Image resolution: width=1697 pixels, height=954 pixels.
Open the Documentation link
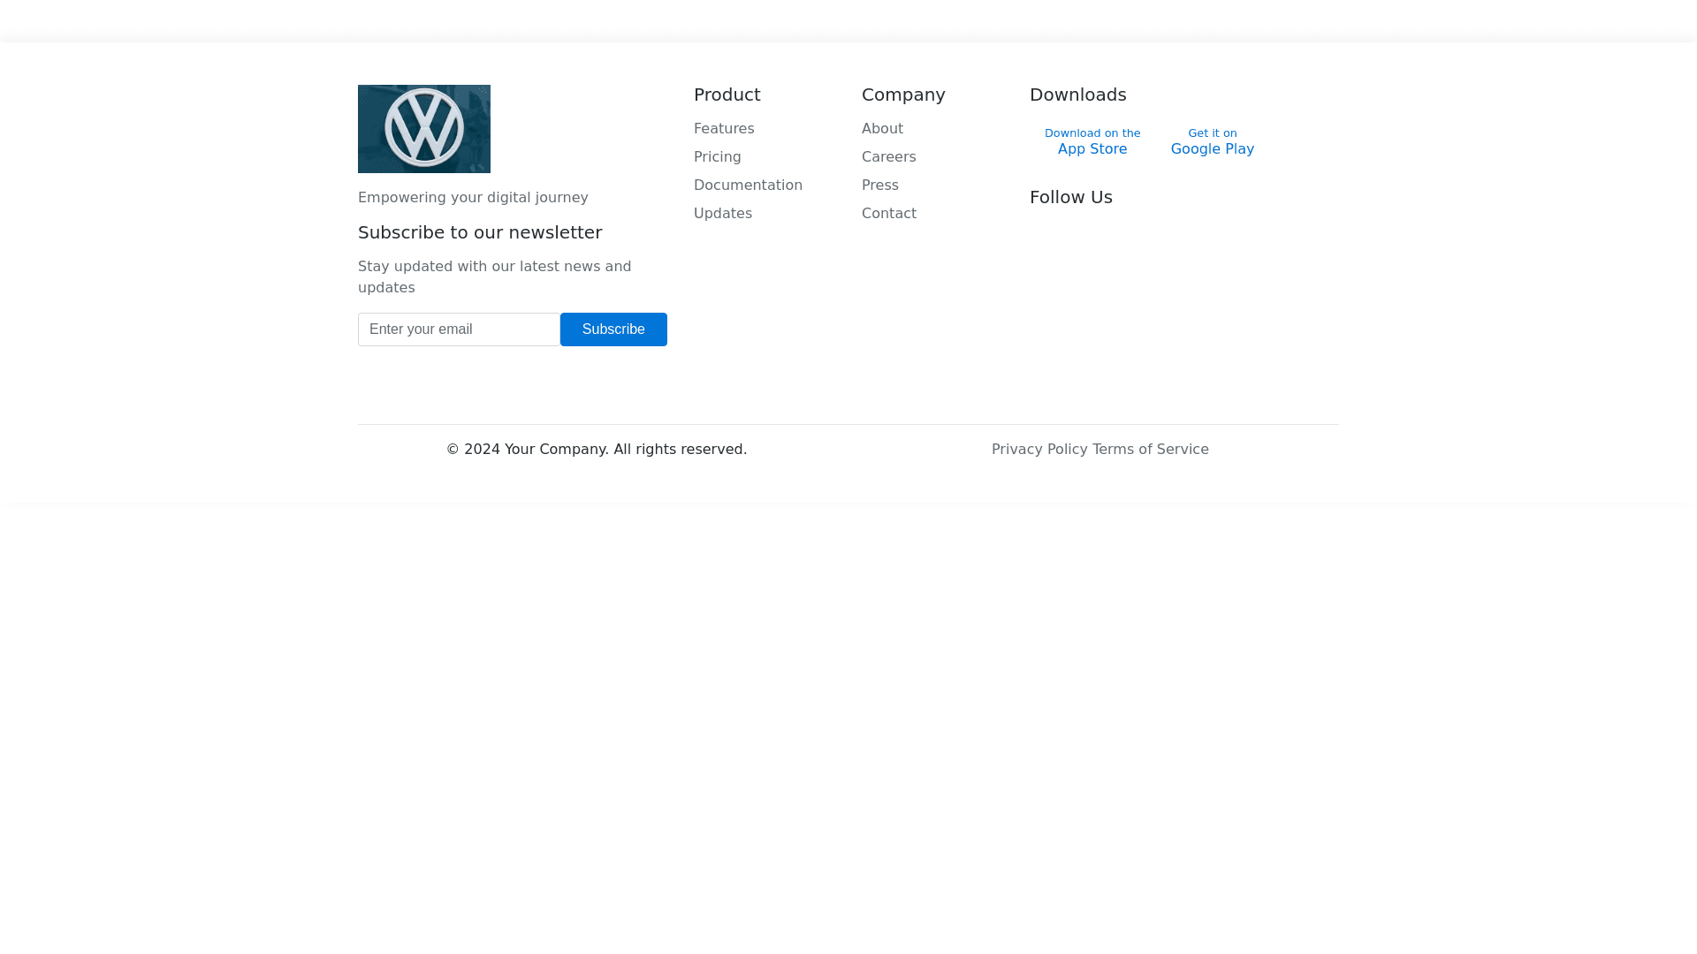748,185
